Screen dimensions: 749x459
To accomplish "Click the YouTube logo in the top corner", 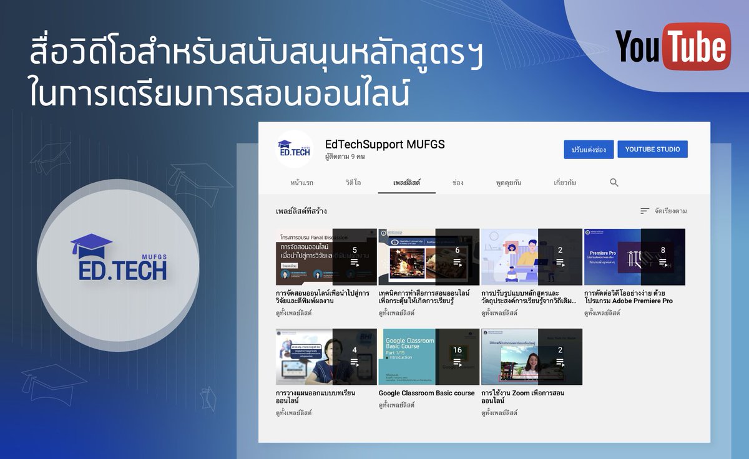I will (673, 47).
